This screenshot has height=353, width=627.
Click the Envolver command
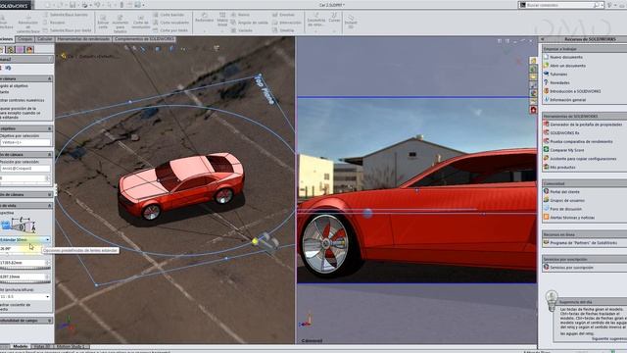pyautogui.click(x=283, y=15)
